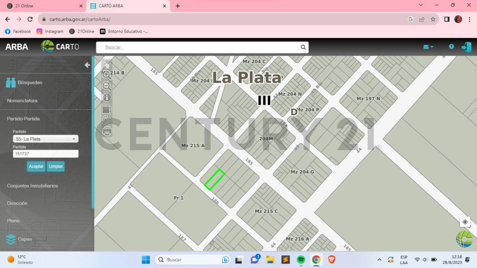The width and height of the screenshot is (477, 268).
Task: Activate the zoom in magnifier tool
Action: coord(107,75)
